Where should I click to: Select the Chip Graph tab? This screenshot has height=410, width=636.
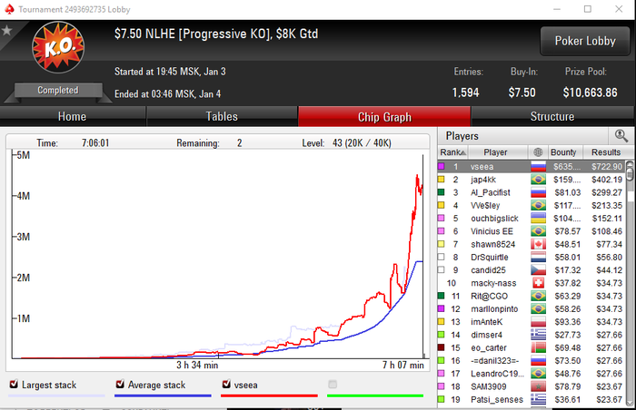384,117
